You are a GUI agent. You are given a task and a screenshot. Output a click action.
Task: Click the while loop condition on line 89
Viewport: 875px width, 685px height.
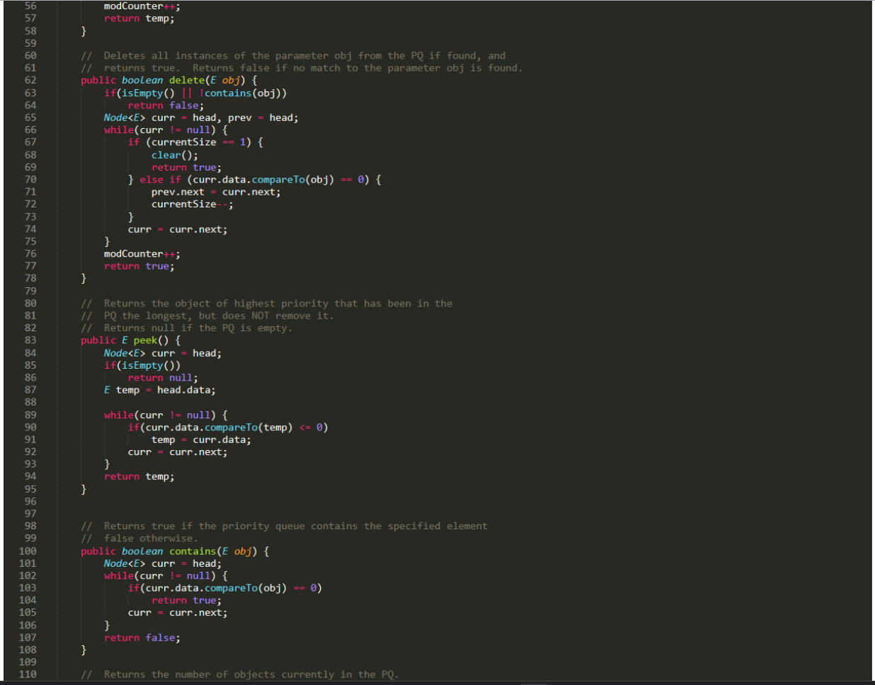coord(163,415)
